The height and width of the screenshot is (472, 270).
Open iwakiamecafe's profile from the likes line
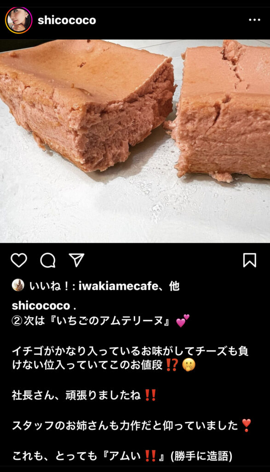(118, 286)
